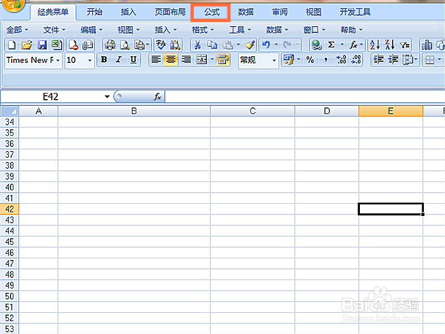Toggle Italic formatting
The height and width of the screenshot is (334, 445).
[118, 60]
